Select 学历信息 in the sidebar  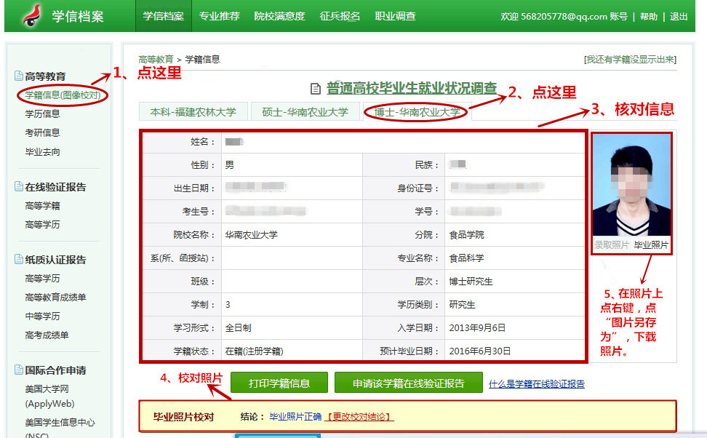[42, 114]
